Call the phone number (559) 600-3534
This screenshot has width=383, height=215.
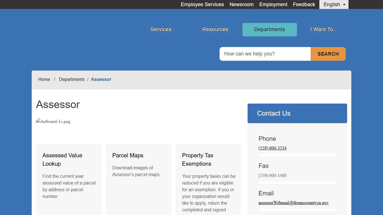pyautogui.click(x=272, y=148)
